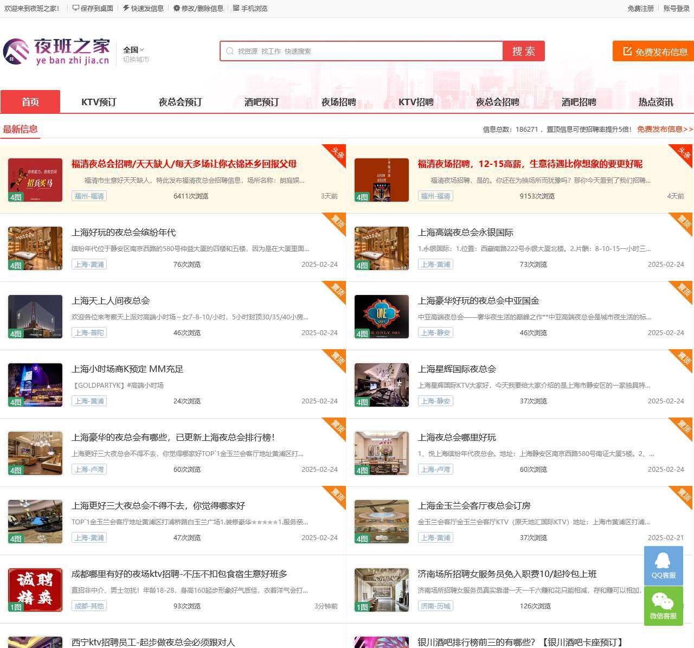Open the 热点资讯 tab

(x=656, y=102)
